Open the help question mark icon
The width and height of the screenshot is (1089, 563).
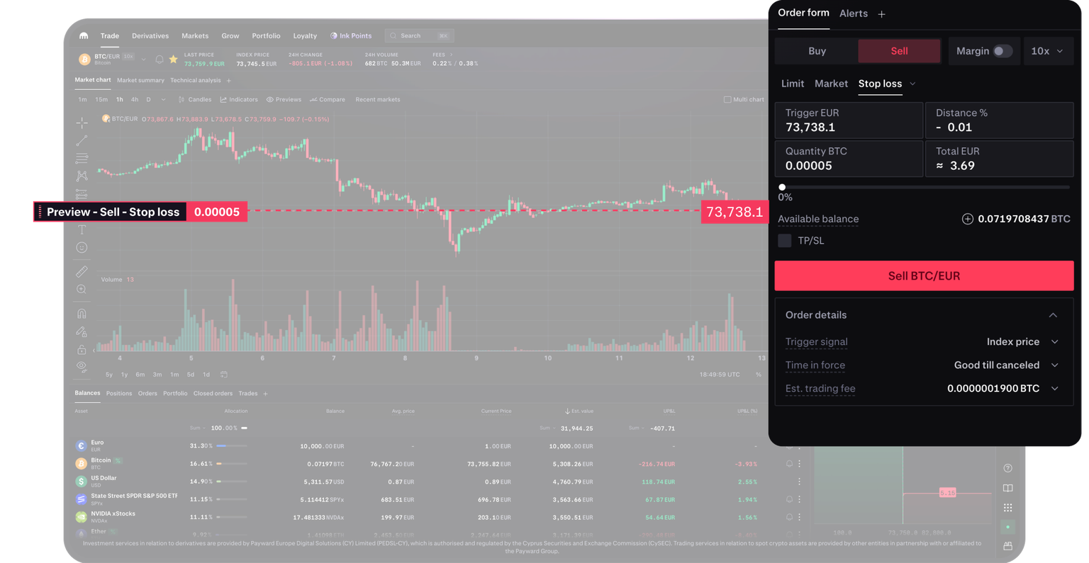(x=1007, y=468)
